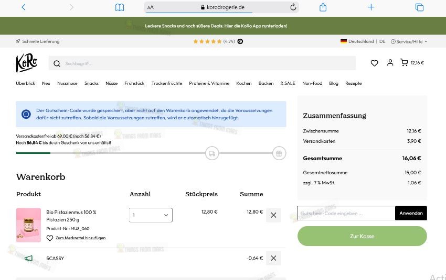Open the wishlist heart icon in header
Image resolution: width=446 pixels, height=280 pixels.
[x=374, y=63]
